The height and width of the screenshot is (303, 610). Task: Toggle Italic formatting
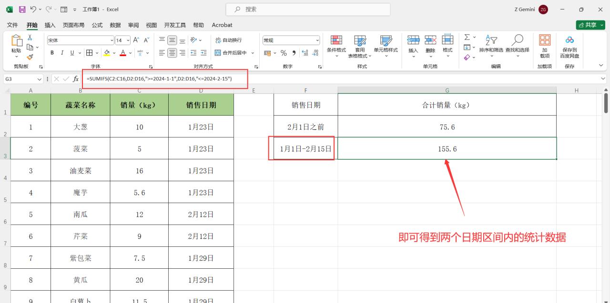[x=62, y=53]
